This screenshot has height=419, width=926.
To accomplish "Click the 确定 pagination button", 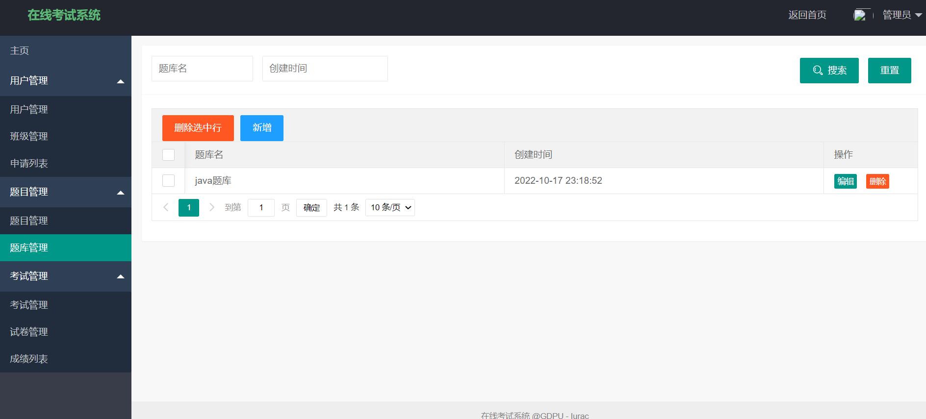I will pyautogui.click(x=311, y=208).
